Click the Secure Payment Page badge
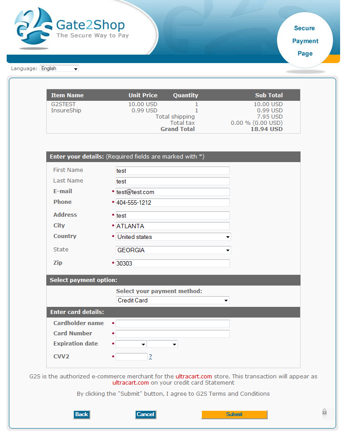Viewport: 341px width, 433px height. (x=305, y=40)
